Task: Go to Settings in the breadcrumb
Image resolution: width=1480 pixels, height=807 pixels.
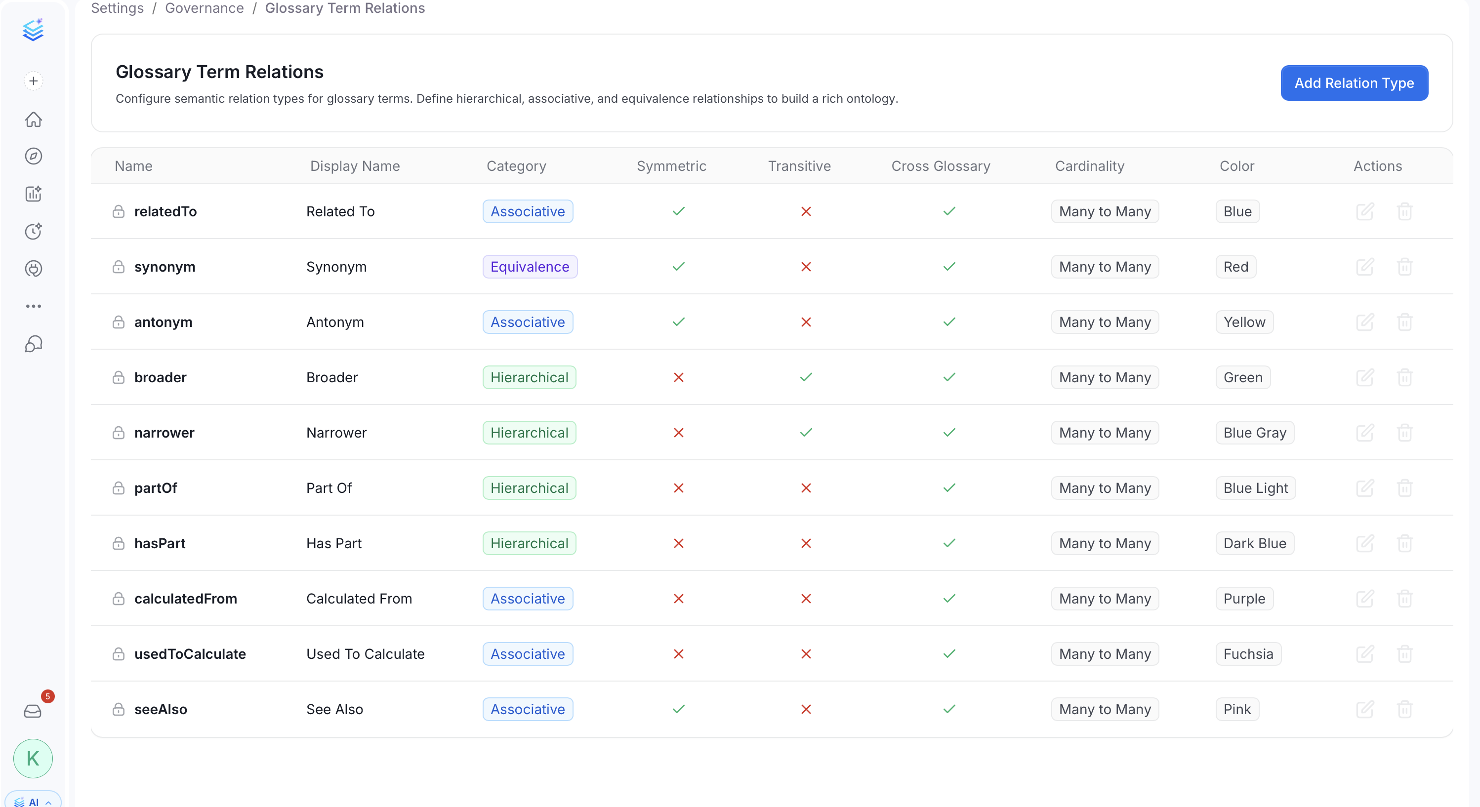Action: [117, 8]
